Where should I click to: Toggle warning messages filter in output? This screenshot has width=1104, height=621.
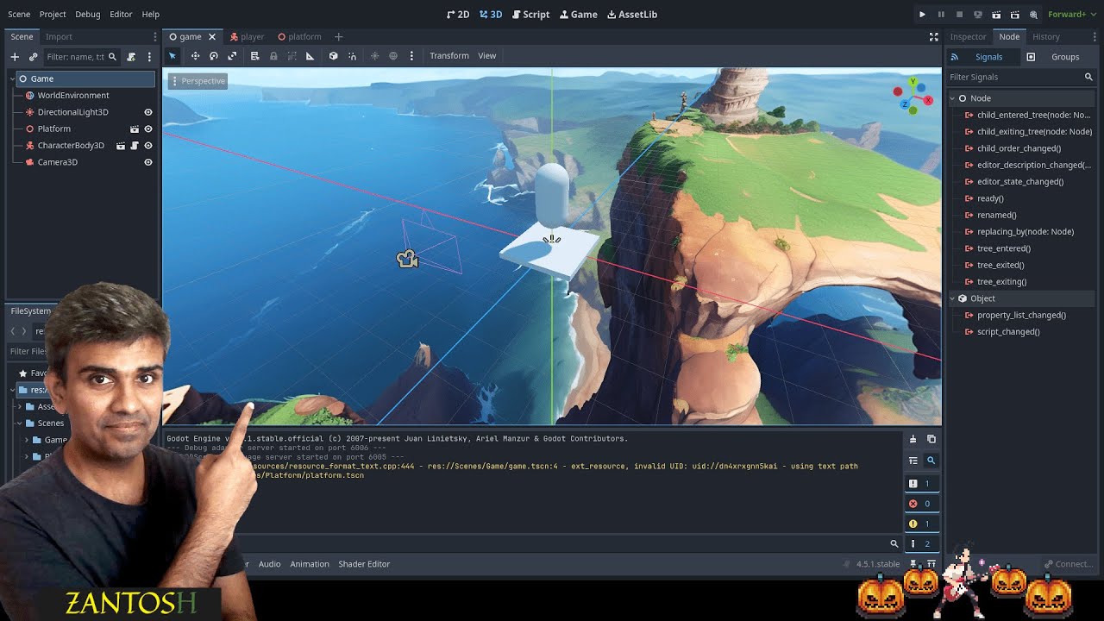click(920, 524)
